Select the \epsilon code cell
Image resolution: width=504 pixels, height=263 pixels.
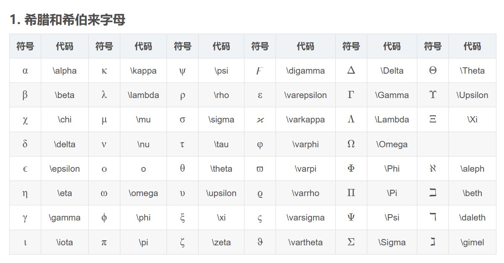pyautogui.click(x=65, y=169)
